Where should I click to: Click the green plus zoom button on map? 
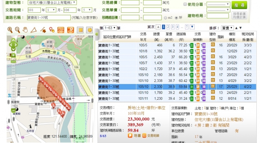[13, 55]
